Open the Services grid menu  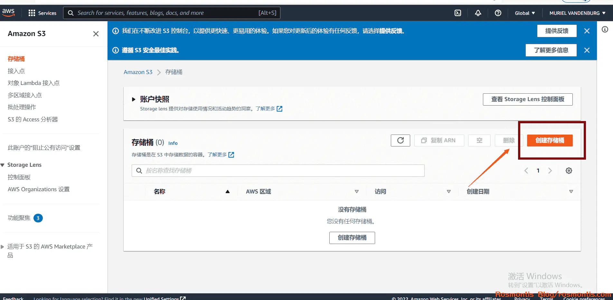[42, 13]
